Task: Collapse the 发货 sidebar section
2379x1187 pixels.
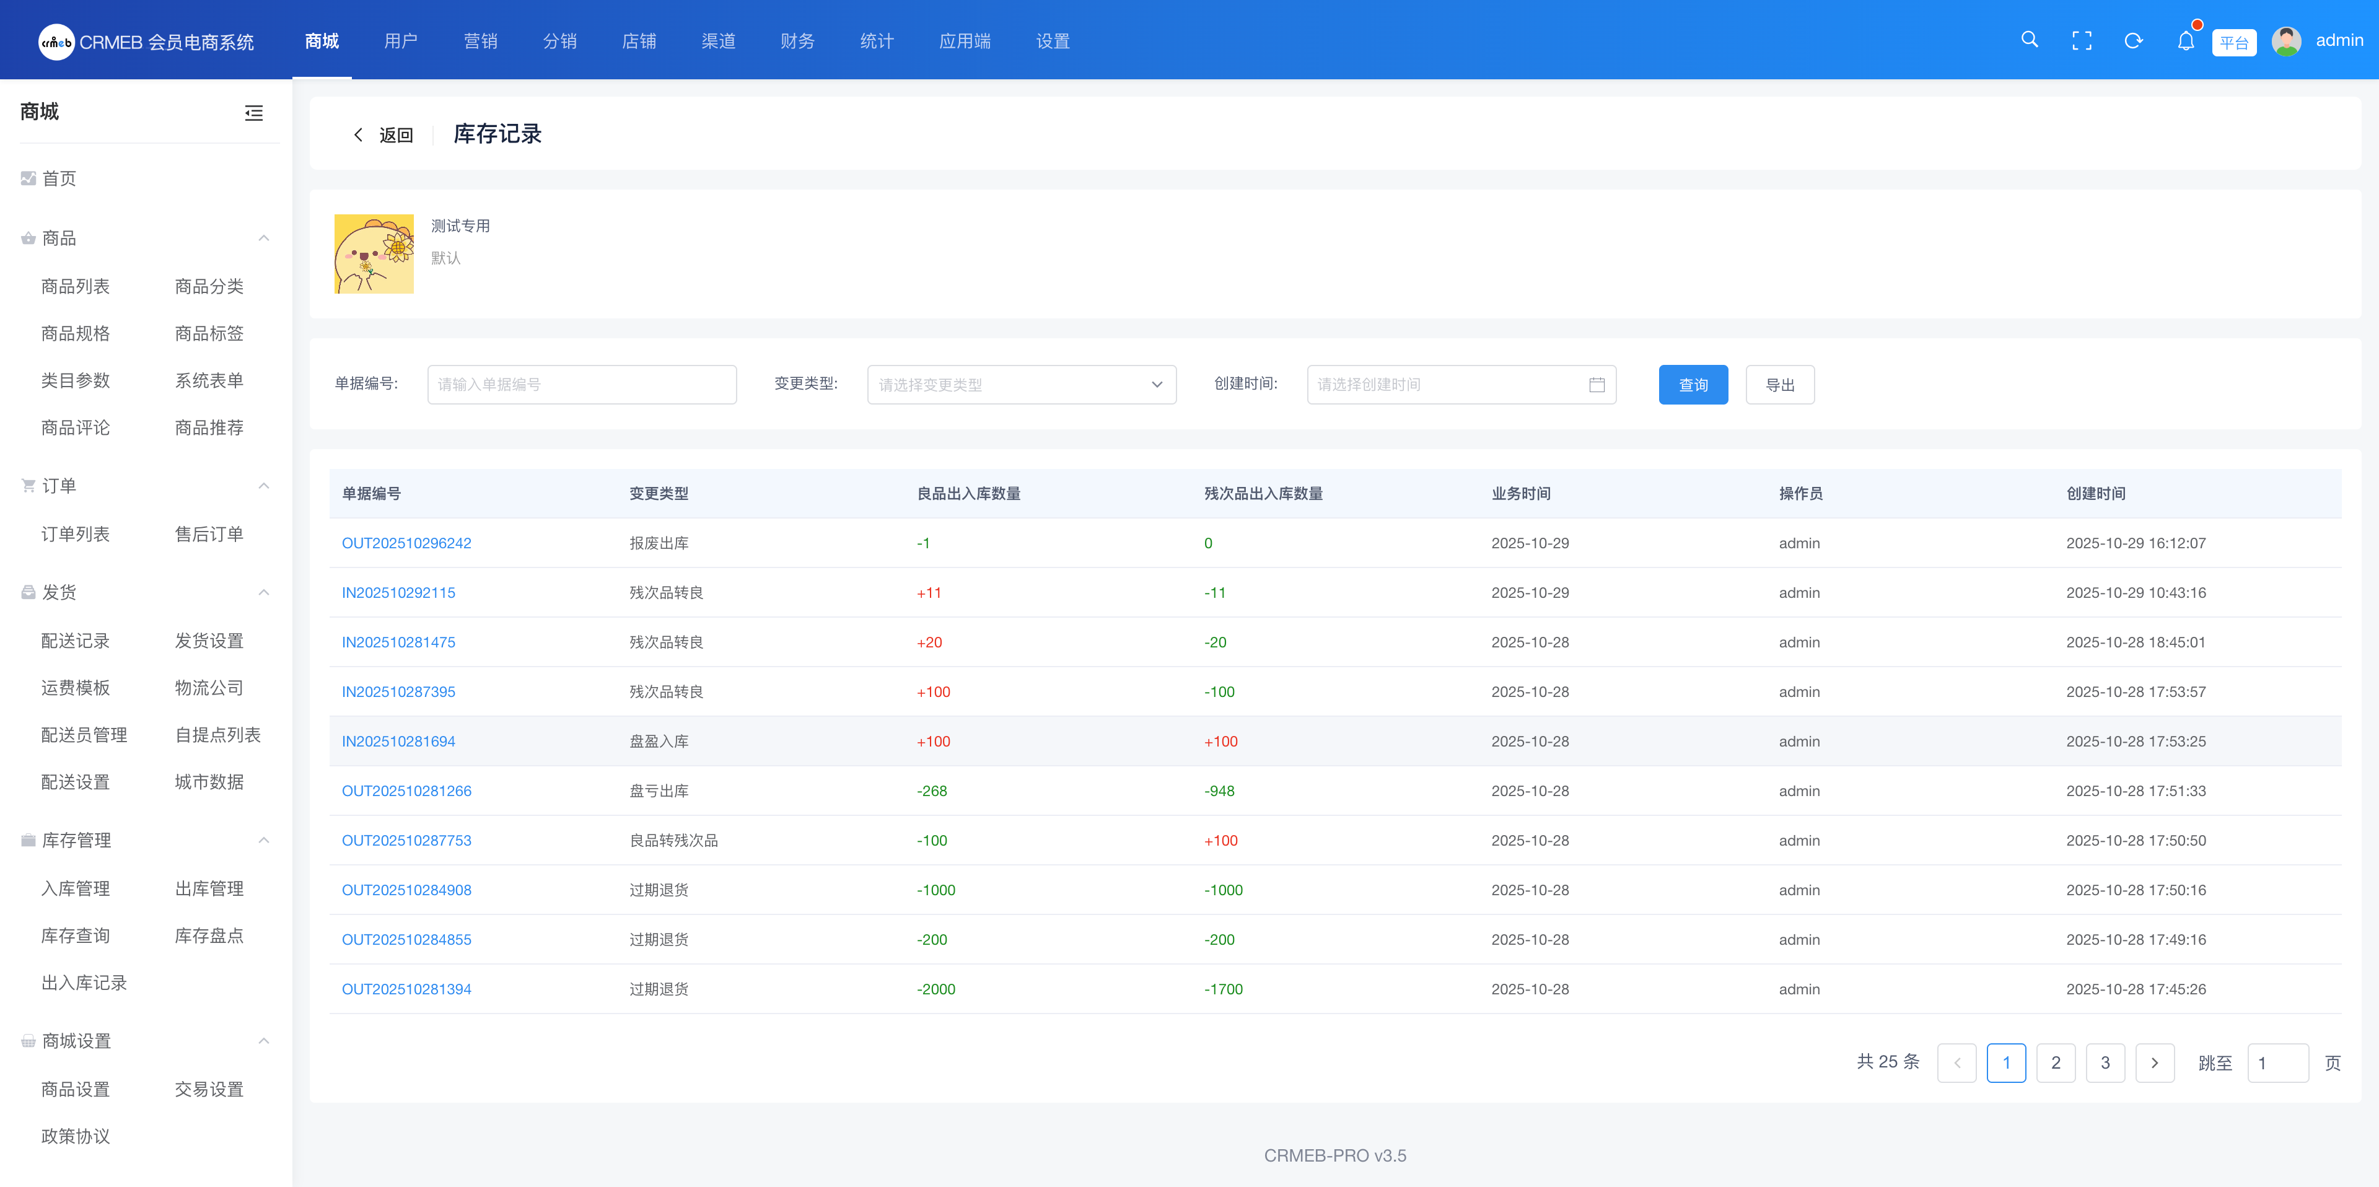Action: 264,592
